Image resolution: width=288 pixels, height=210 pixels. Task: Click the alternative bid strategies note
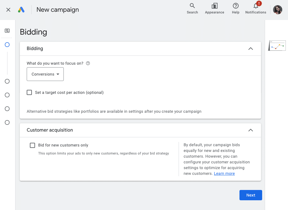114,112
